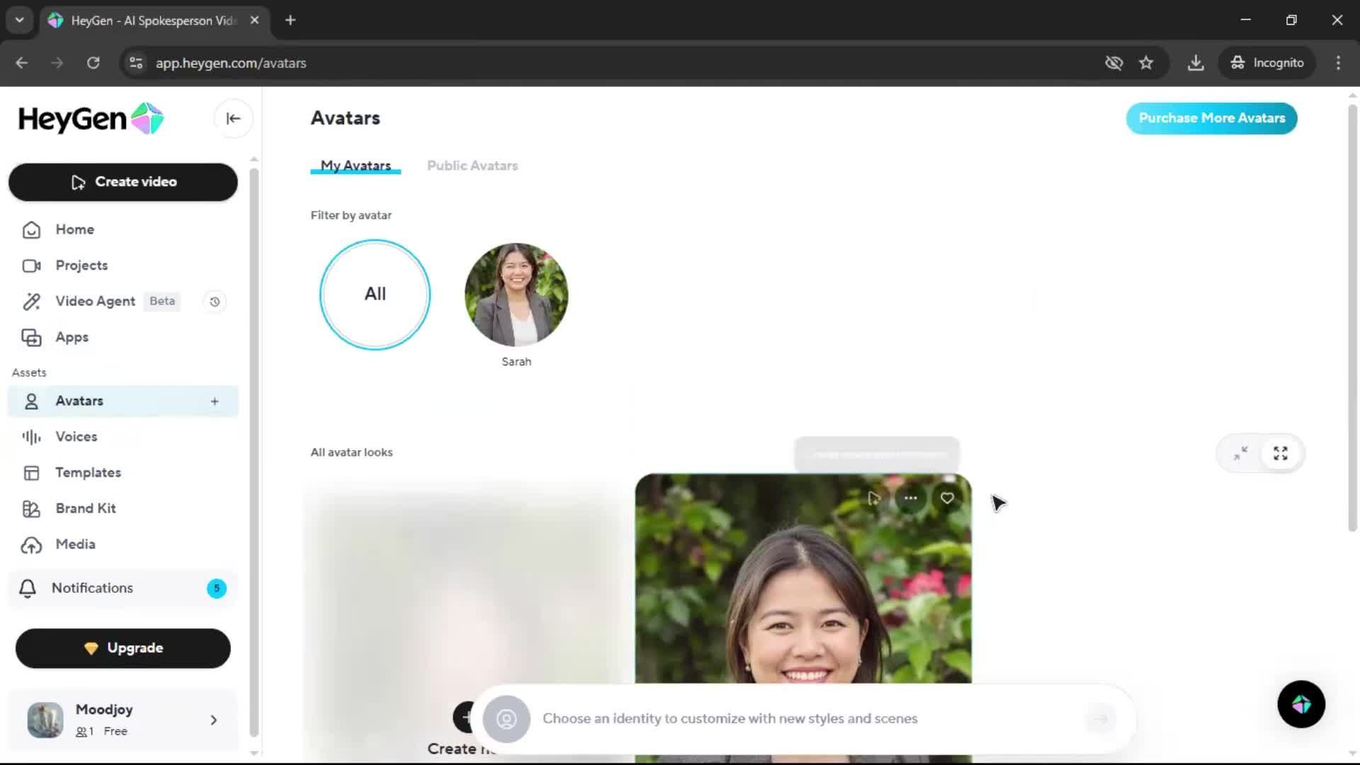Click the Upgrade button
This screenshot has width=1360, height=765.
pyautogui.click(x=123, y=648)
